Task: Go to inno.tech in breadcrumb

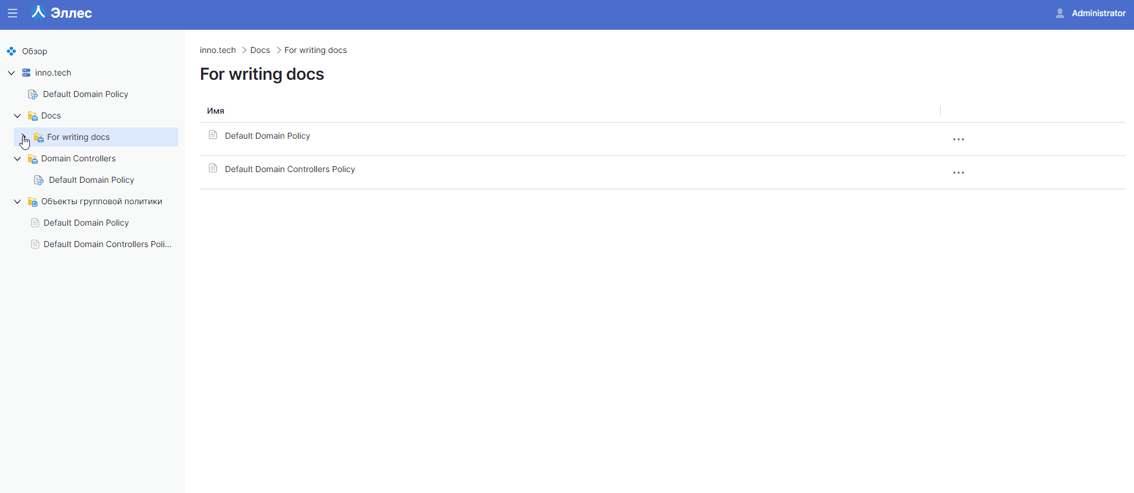Action: click(x=218, y=50)
